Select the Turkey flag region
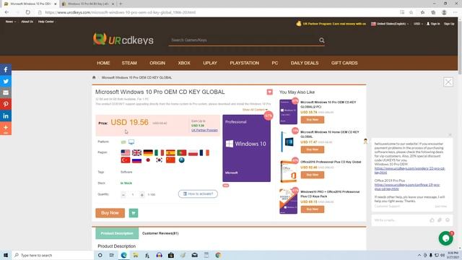Viewport: 462px width, 260px height. 125,160
